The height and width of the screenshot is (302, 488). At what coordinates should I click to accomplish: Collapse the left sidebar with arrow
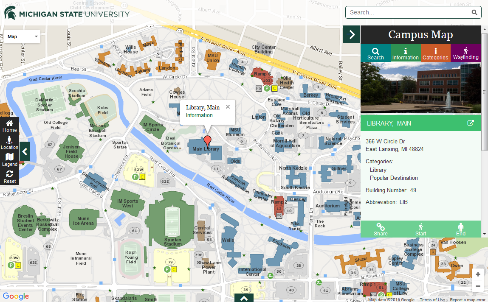[x=25, y=151]
